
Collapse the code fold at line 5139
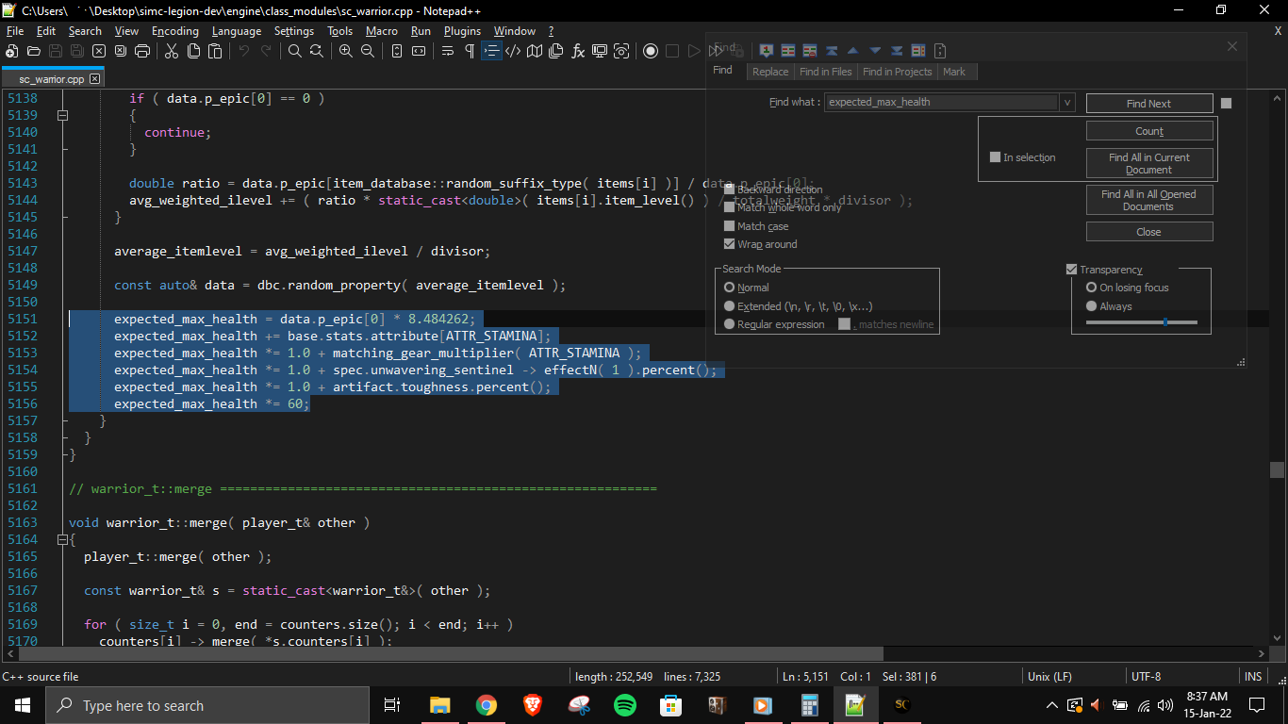[x=62, y=115]
